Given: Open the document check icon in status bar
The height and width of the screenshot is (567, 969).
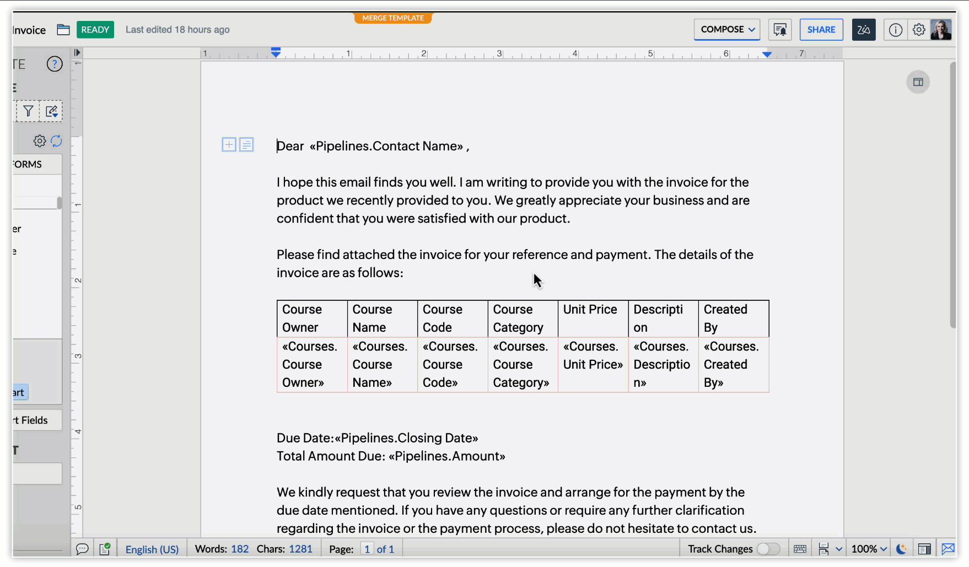Looking at the screenshot, I should 105,549.
